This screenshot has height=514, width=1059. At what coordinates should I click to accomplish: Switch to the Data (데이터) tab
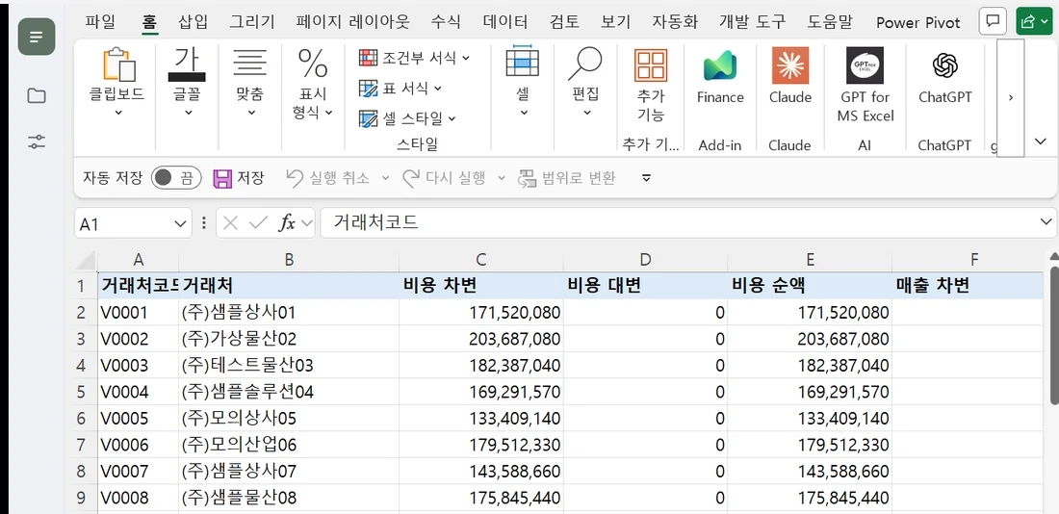click(x=505, y=22)
